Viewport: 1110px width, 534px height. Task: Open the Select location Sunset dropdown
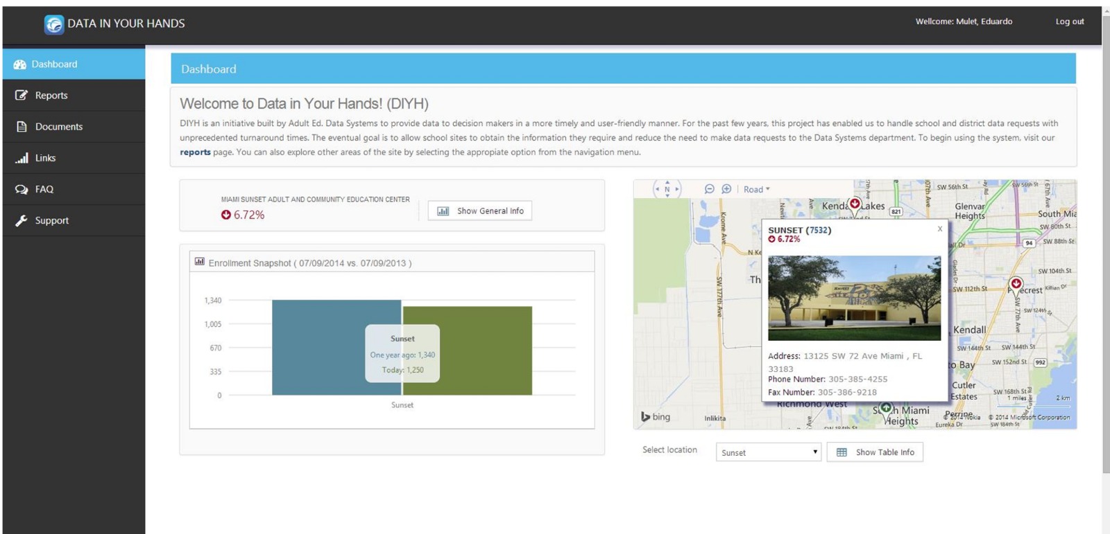pos(768,452)
